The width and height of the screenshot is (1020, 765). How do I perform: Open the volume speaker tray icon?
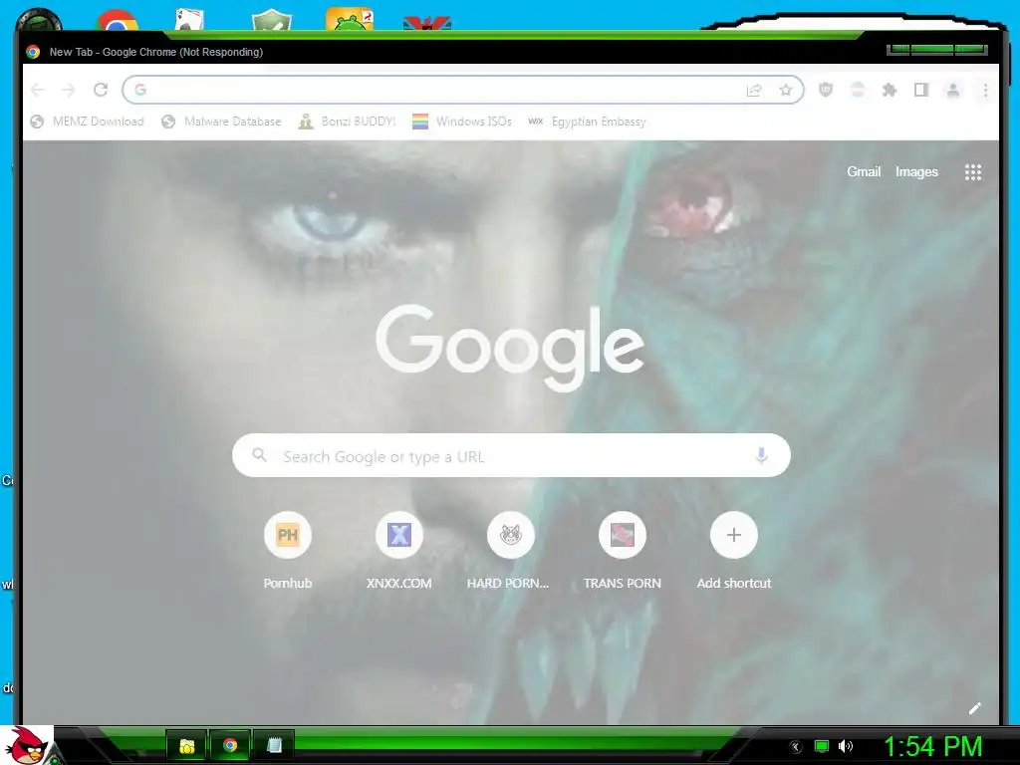[846, 746]
